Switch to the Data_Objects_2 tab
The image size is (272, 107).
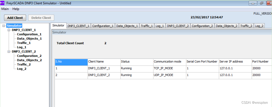pos(227,26)
